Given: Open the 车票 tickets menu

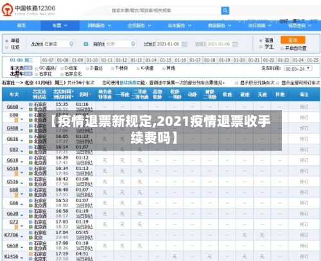Looking at the screenshot, I should click(x=60, y=26).
